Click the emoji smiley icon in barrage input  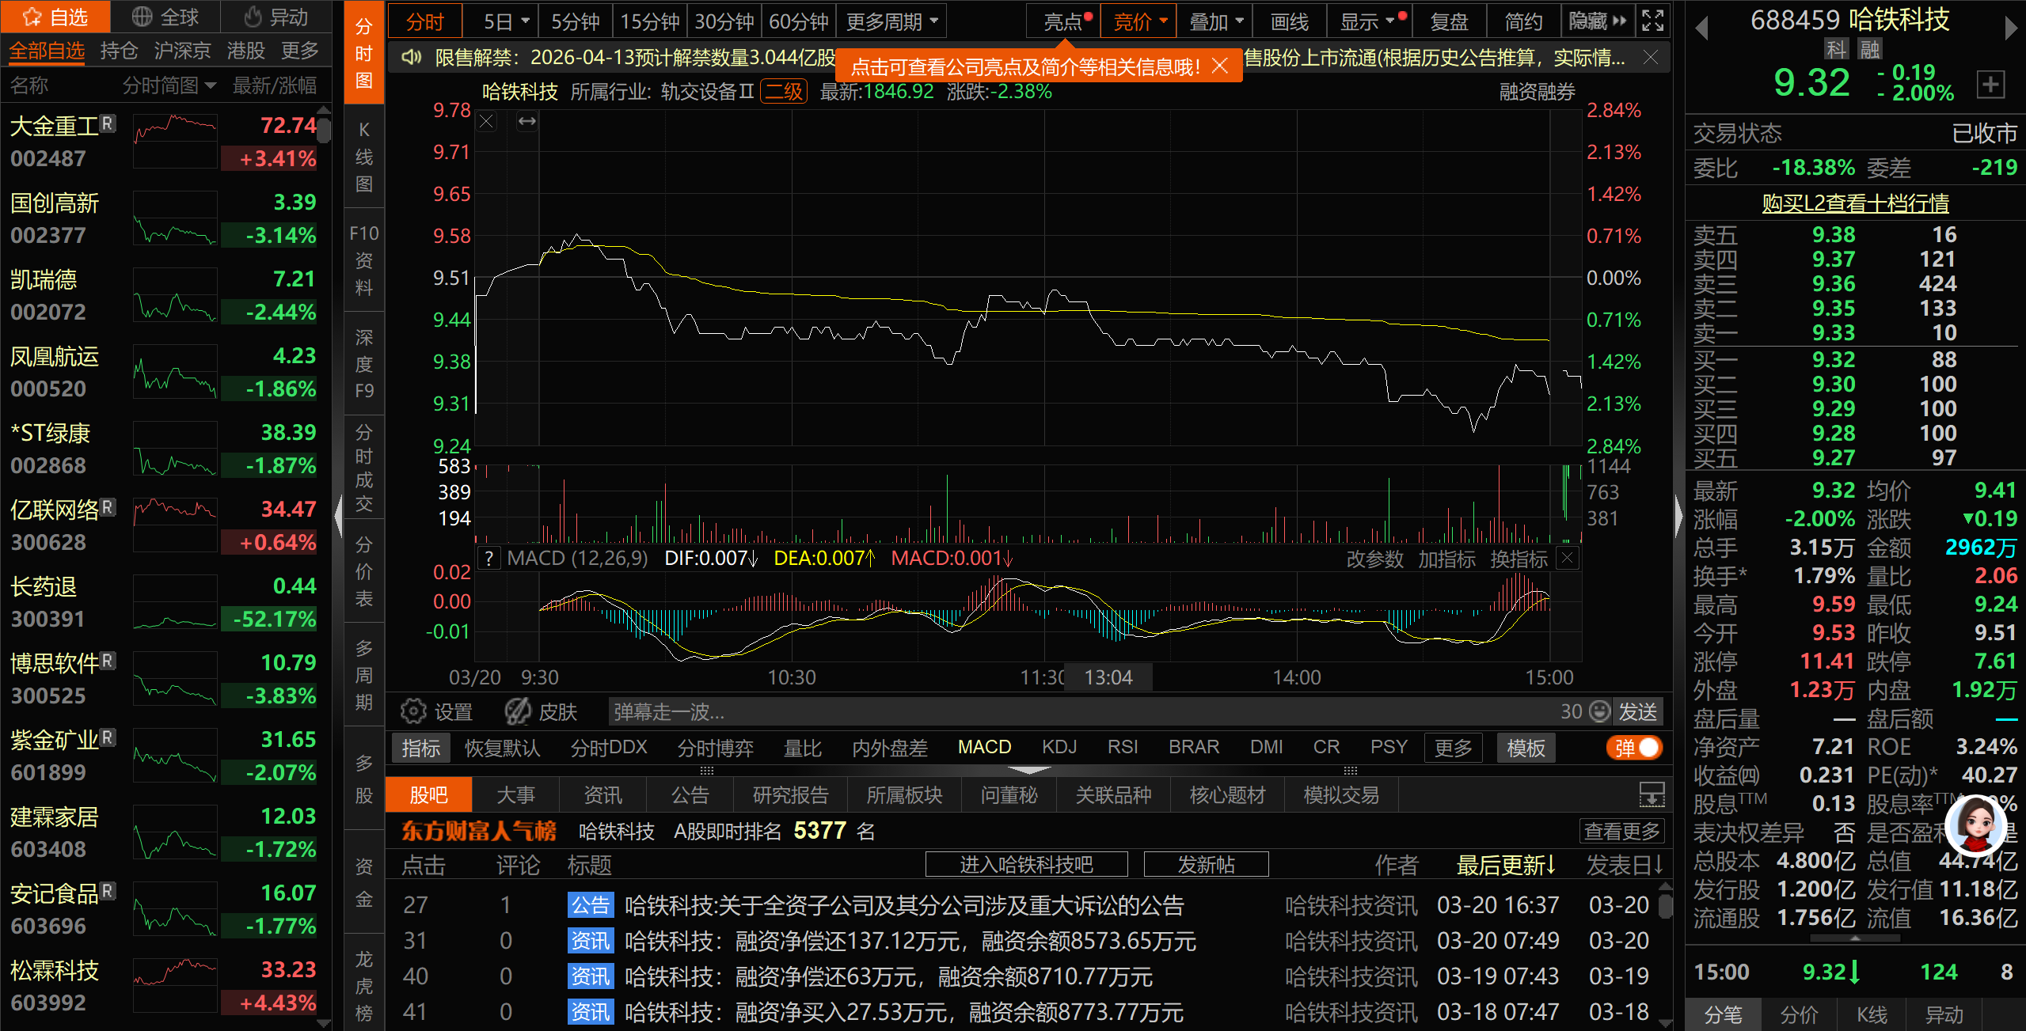[x=1600, y=711]
